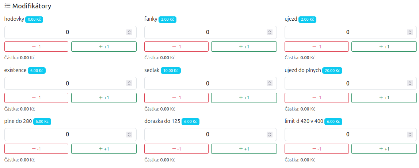419x168 pixels.
Task: Focus the ujezd quantity input
Action: pyautogui.click(x=345, y=32)
